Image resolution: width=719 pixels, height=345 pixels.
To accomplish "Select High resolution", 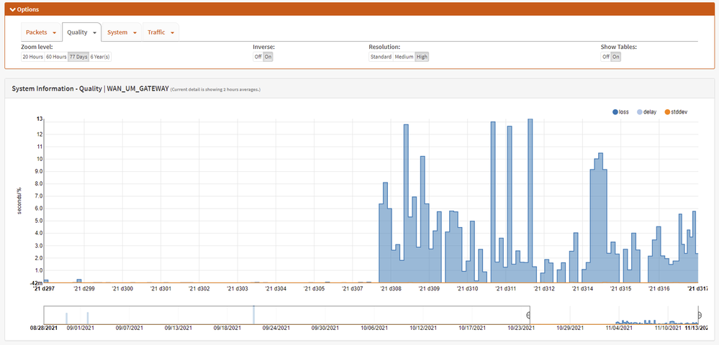I will (422, 57).
